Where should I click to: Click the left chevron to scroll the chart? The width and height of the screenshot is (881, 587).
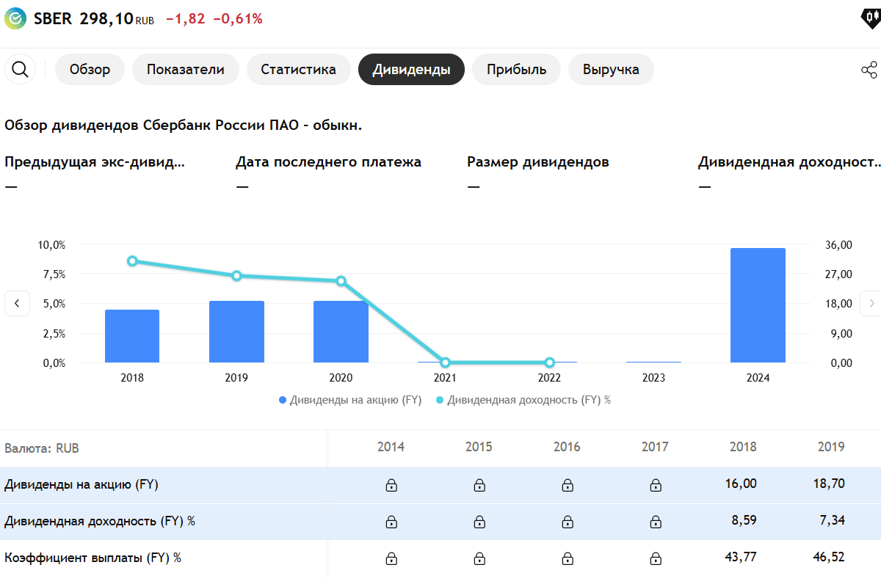[18, 303]
